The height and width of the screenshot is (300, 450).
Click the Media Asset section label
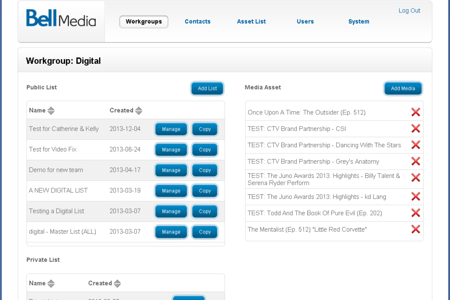pos(263,87)
